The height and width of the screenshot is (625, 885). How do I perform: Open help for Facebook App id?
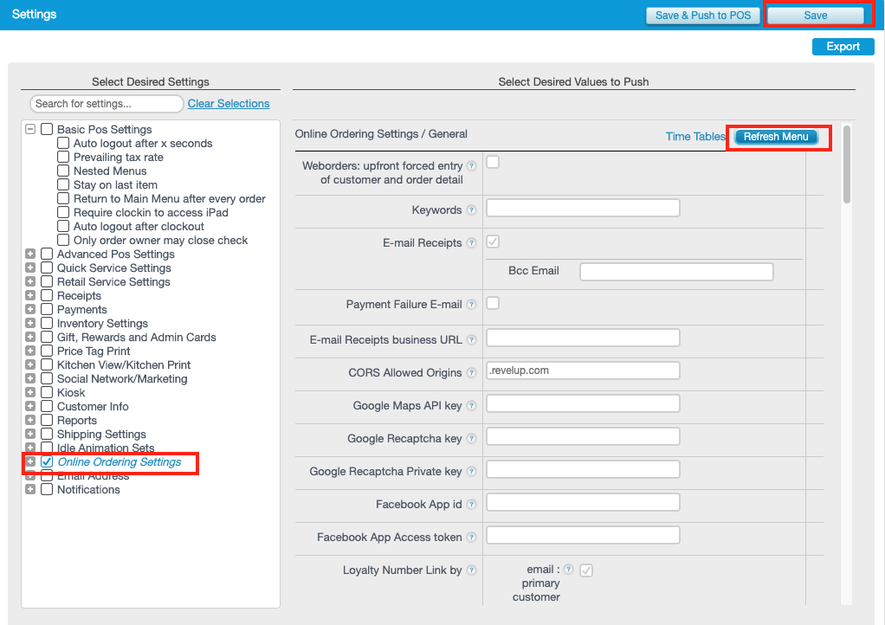(471, 502)
